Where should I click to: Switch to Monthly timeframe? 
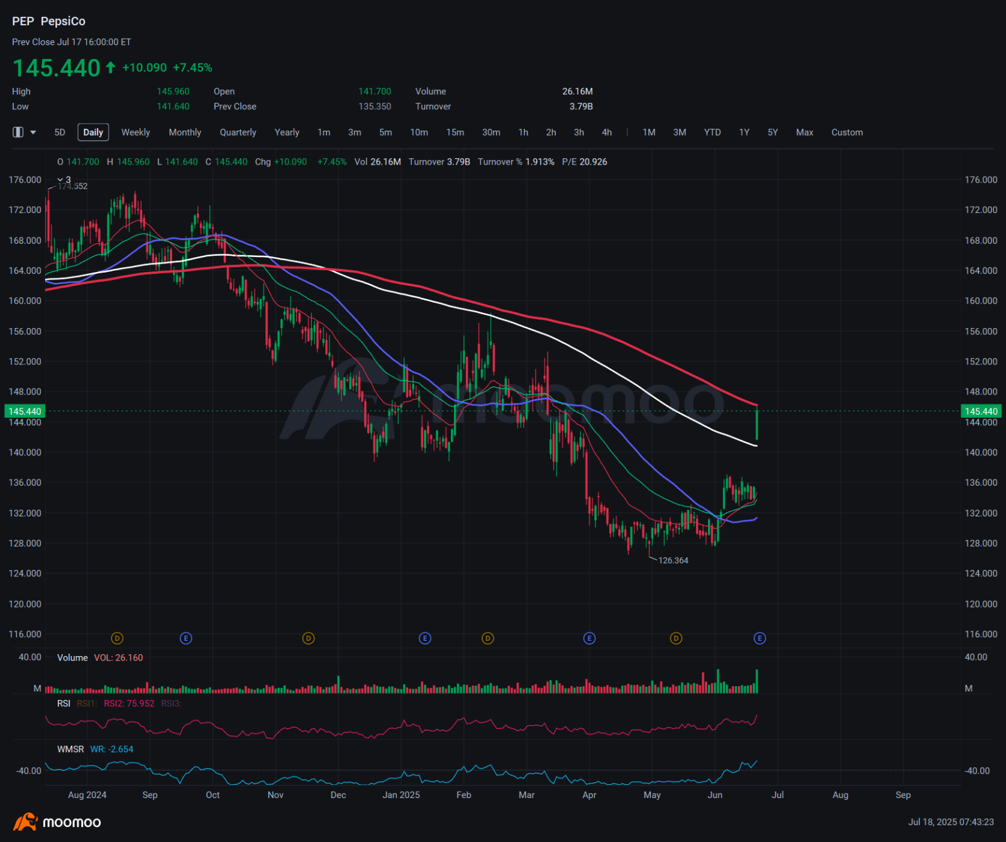pos(185,133)
